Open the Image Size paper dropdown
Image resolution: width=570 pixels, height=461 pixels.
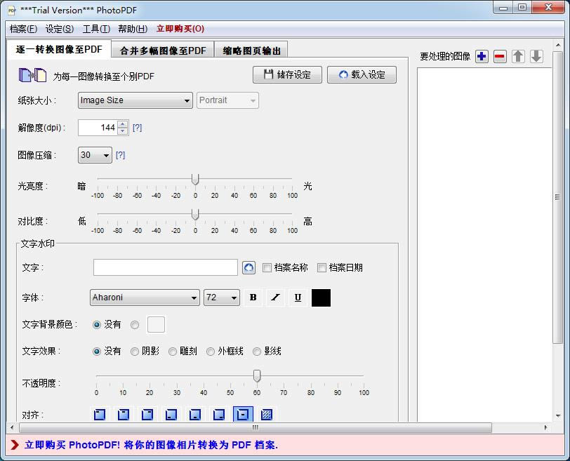tap(135, 100)
